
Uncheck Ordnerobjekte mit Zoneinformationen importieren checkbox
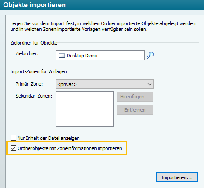click(x=13, y=148)
